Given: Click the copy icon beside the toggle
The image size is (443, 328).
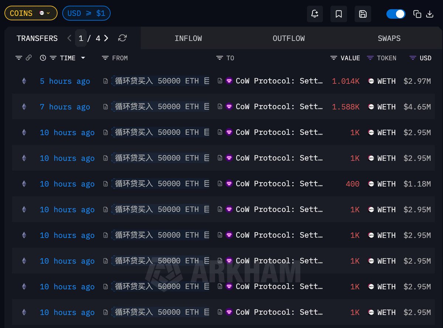Looking at the screenshot, I should pyautogui.click(x=417, y=14).
